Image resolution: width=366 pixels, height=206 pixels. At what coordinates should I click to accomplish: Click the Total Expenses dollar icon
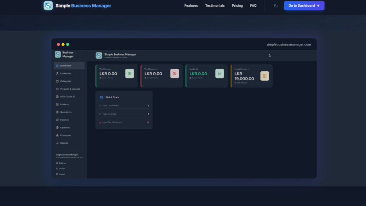pos(174,73)
